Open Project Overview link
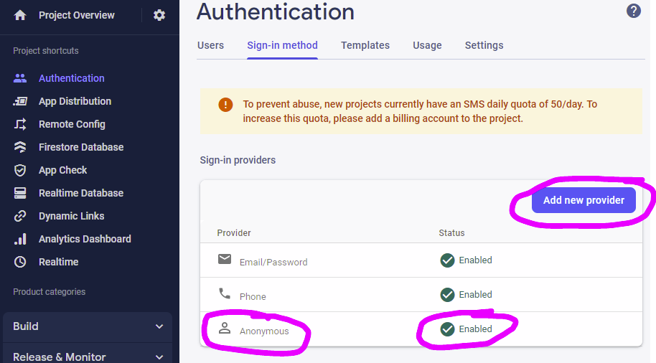The height and width of the screenshot is (363, 656). pos(77,15)
